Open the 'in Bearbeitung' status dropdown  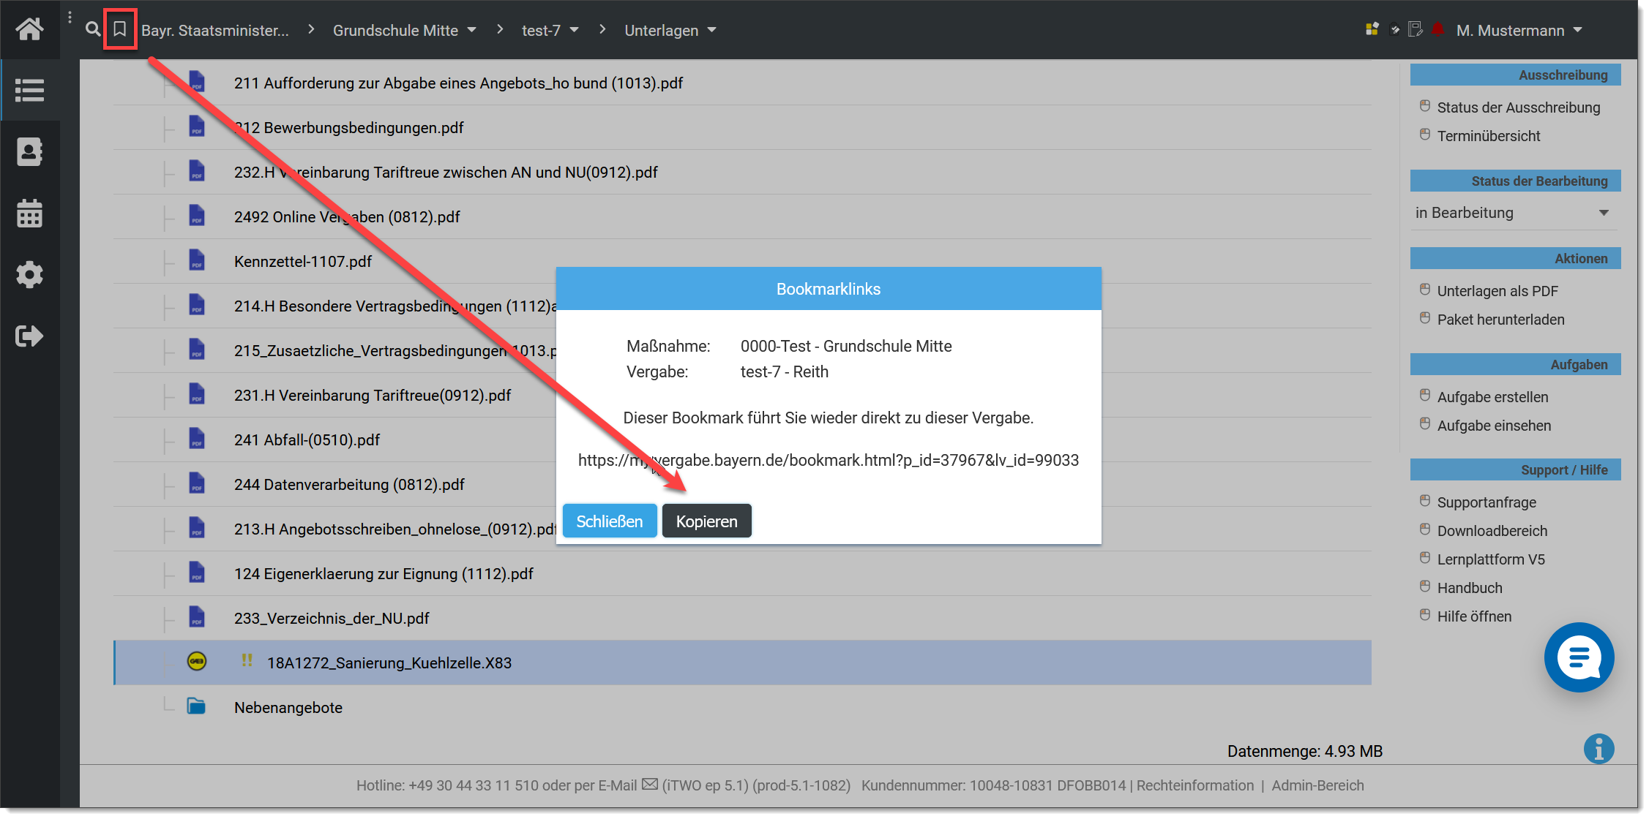point(1515,213)
